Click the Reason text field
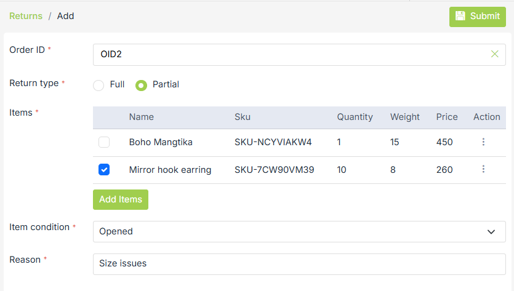The height and width of the screenshot is (291, 514). point(299,264)
